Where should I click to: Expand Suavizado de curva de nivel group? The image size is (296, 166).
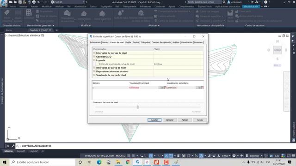click(94, 75)
